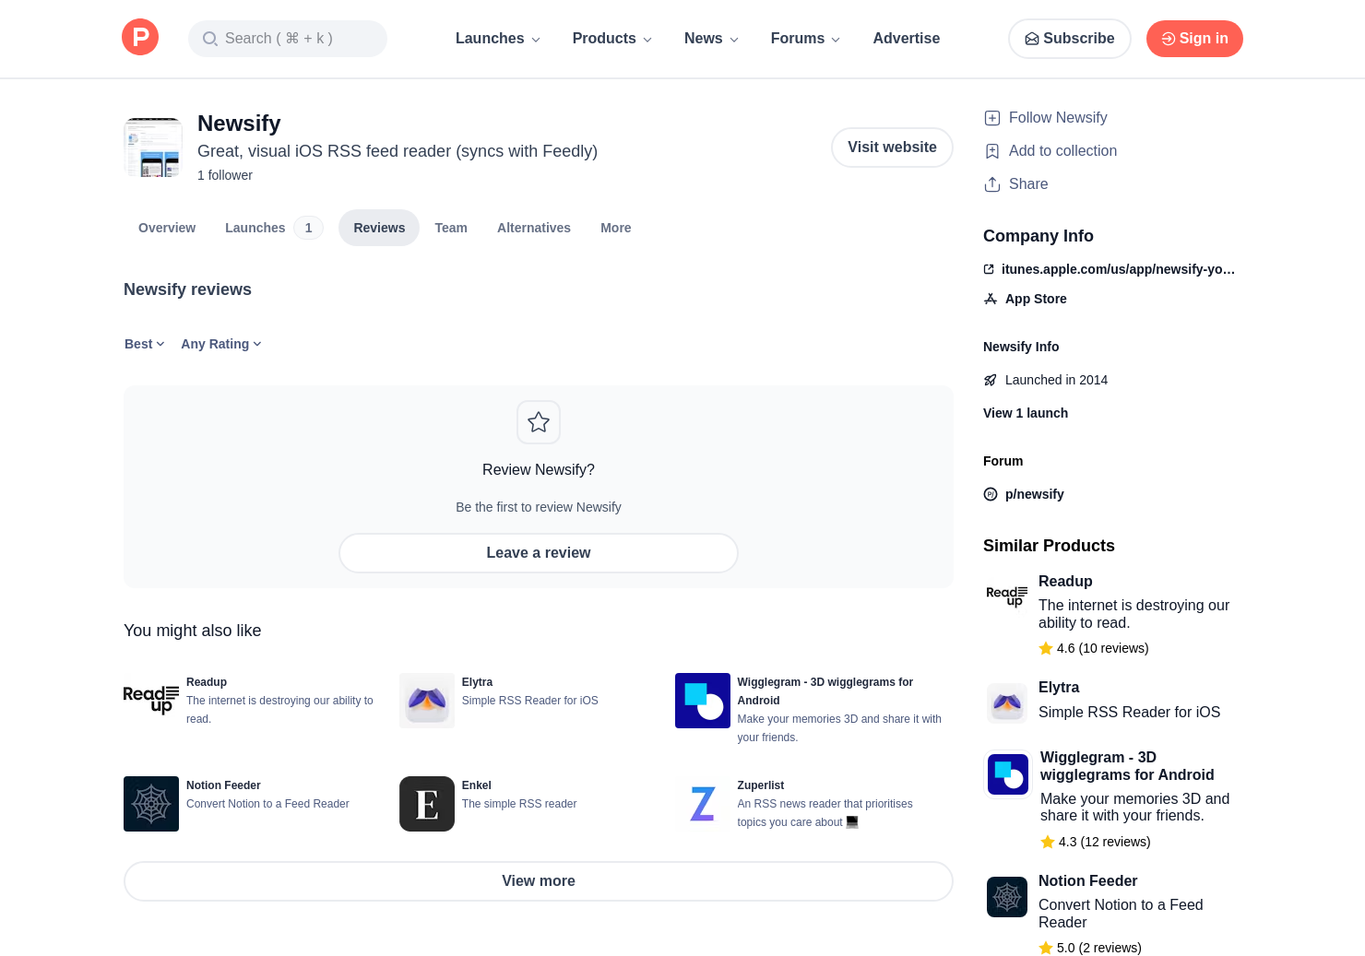Viewport: 1365px width, 956px height.
Task: Click the Zuperlist Z icon
Action: click(703, 804)
